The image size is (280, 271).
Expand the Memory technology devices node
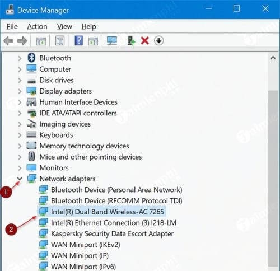[x=20, y=146]
